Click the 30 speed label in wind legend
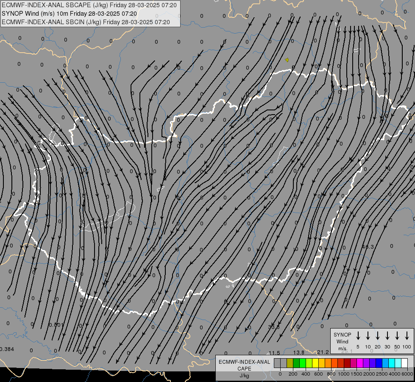The image size is (415, 382). (x=387, y=347)
